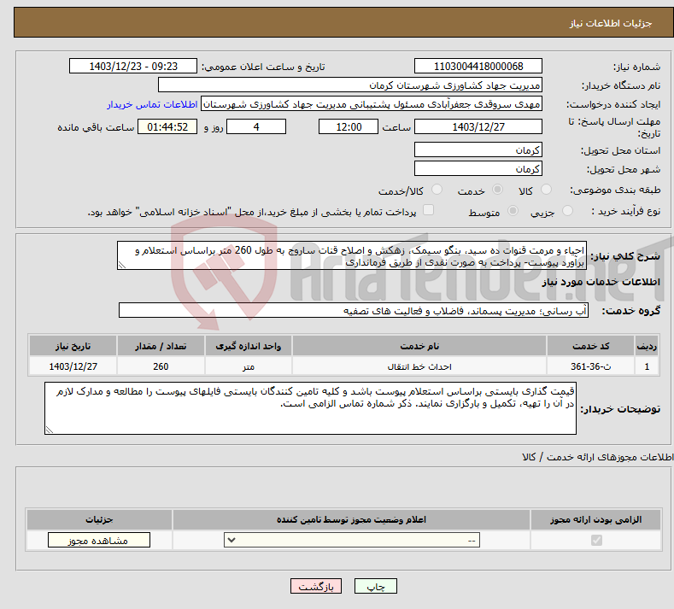Click the ردیف column header
Image resolution: width=674 pixels, height=609 pixels.
pos(647,346)
